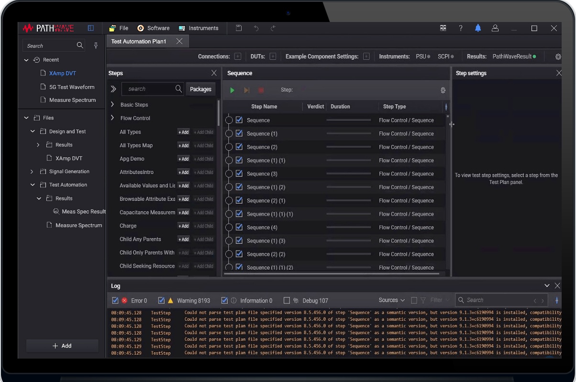Open the Instruments menu
Screen dimensions: 576x382
[198, 28]
